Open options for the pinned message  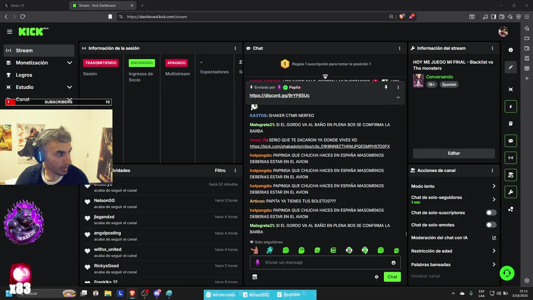(398, 87)
